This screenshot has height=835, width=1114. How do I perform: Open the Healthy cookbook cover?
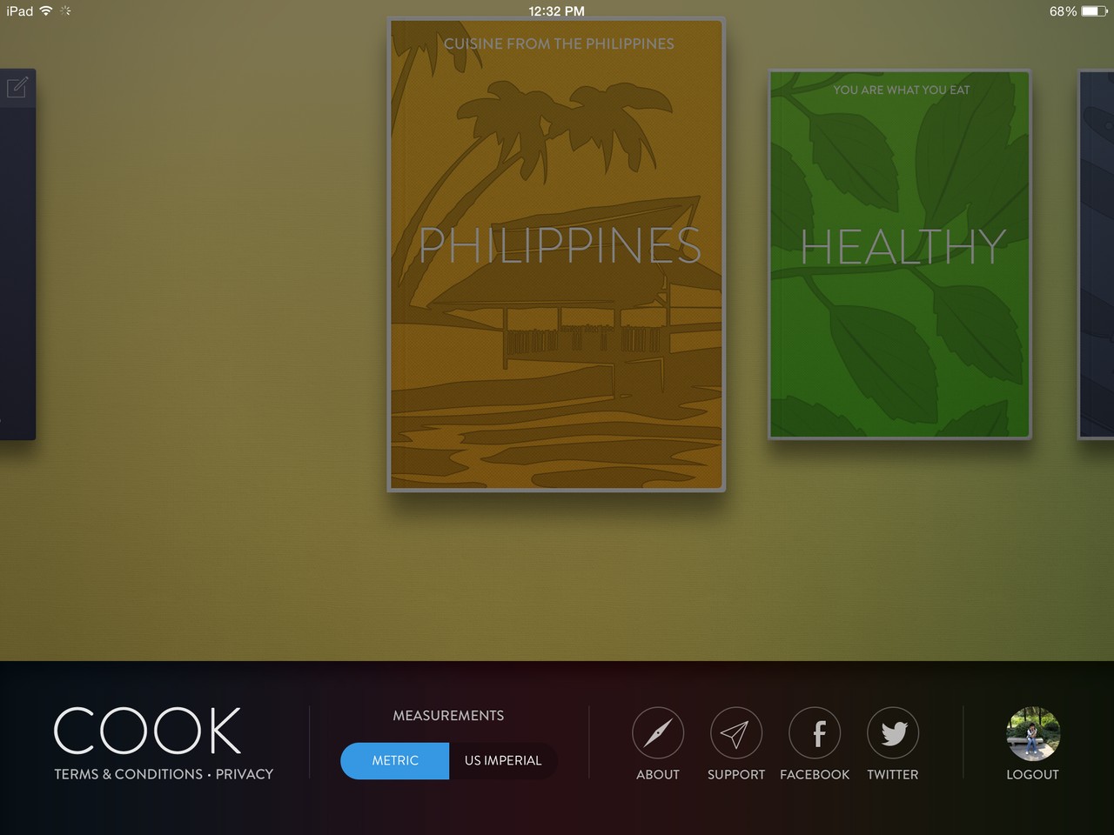coord(900,254)
